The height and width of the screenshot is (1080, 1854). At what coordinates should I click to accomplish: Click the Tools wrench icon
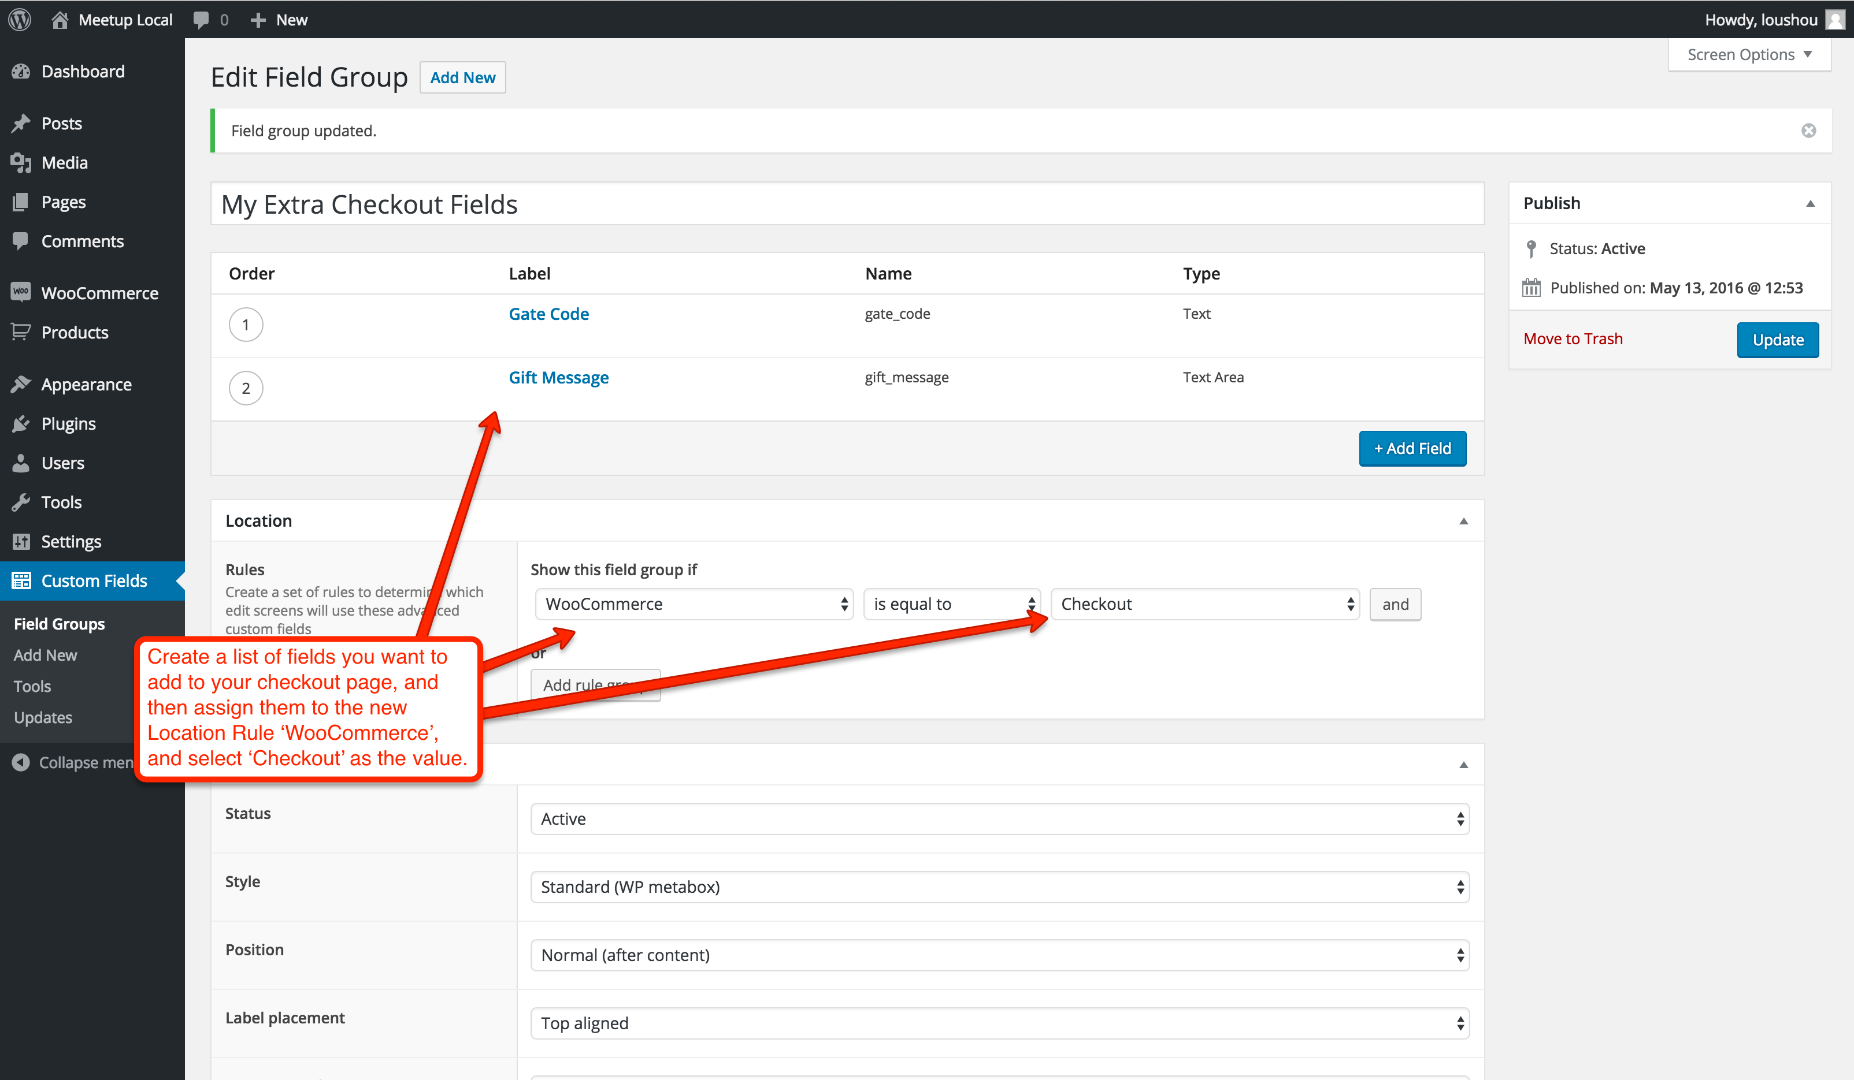(x=21, y=502)
